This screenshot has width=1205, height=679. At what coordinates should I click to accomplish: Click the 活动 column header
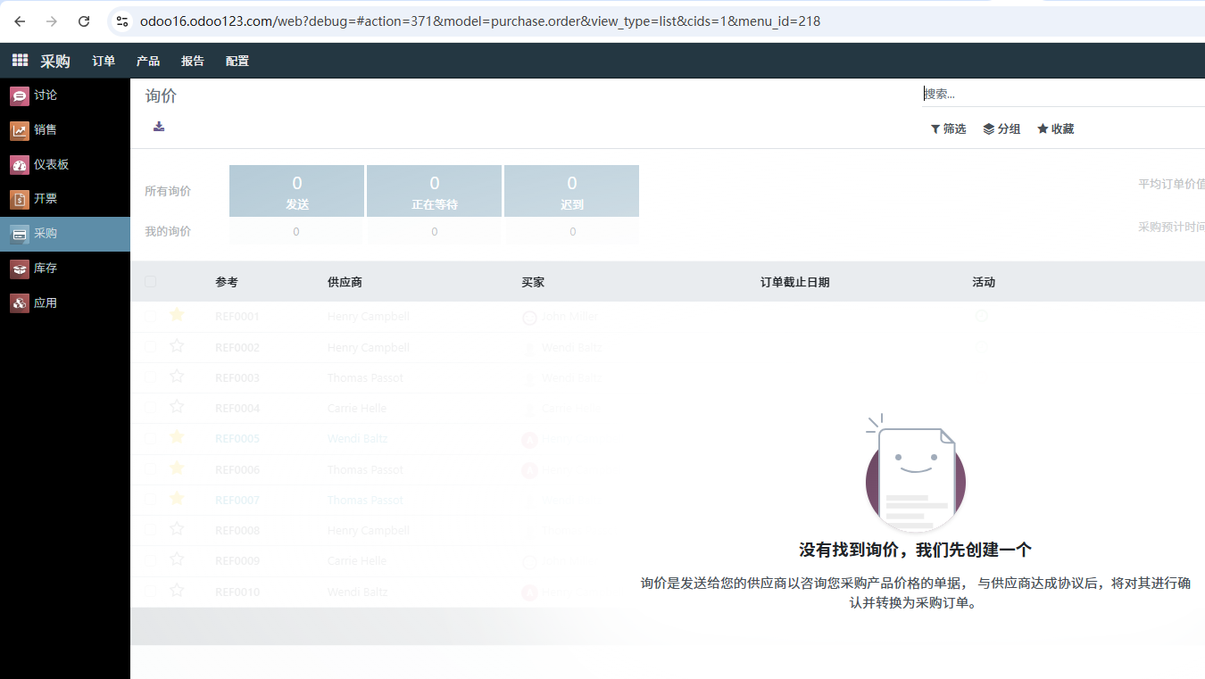984,282
